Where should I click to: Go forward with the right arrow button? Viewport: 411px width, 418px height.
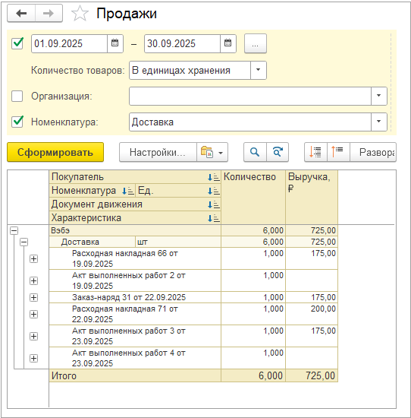49,13
